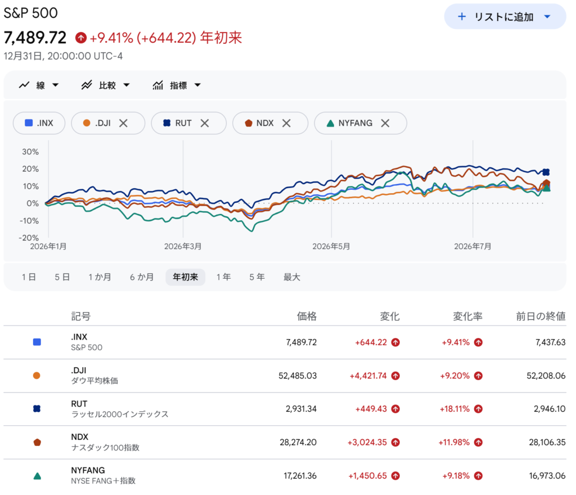Open the リストに追加 dropdown arrow
The image size is (576, 495).
click(x=547, y=16)
